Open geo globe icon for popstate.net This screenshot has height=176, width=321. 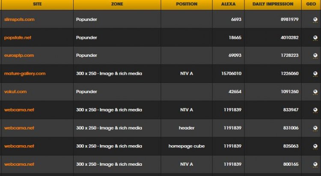pyautogui.click(x=315, y=38)
